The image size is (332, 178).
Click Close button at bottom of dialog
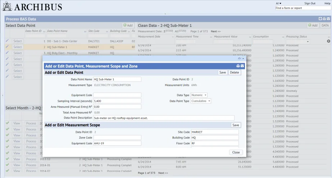[x=236, y=153]
